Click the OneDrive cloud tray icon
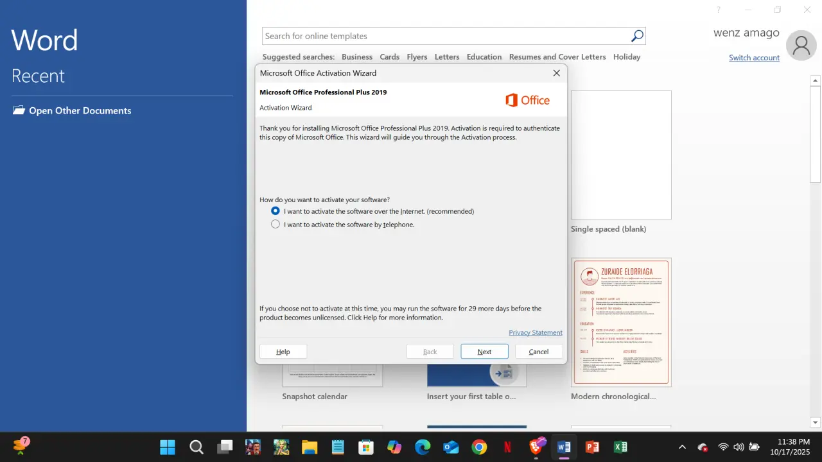The image size is (822, 462). (x=703, y=447)
